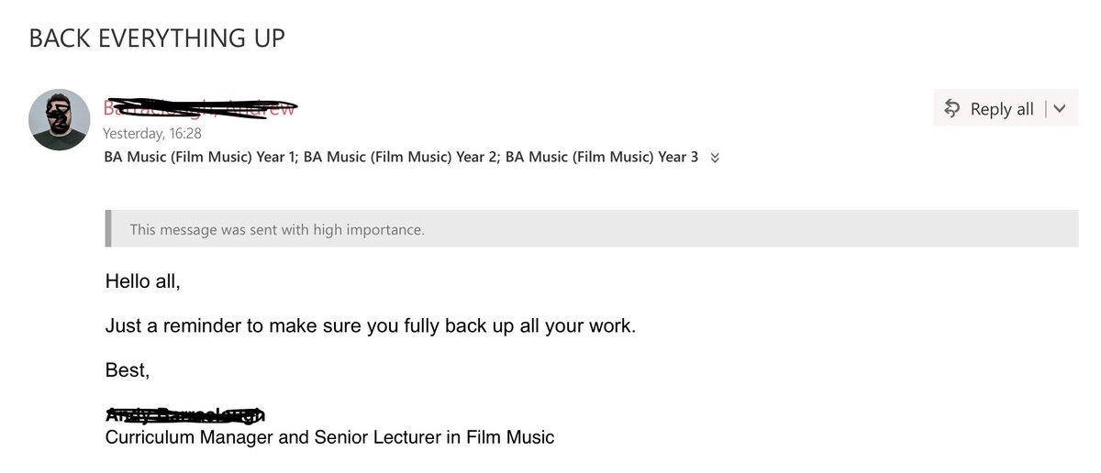Click the Reply all arrow icon
1101x473 pixels.
coord(952,108)
